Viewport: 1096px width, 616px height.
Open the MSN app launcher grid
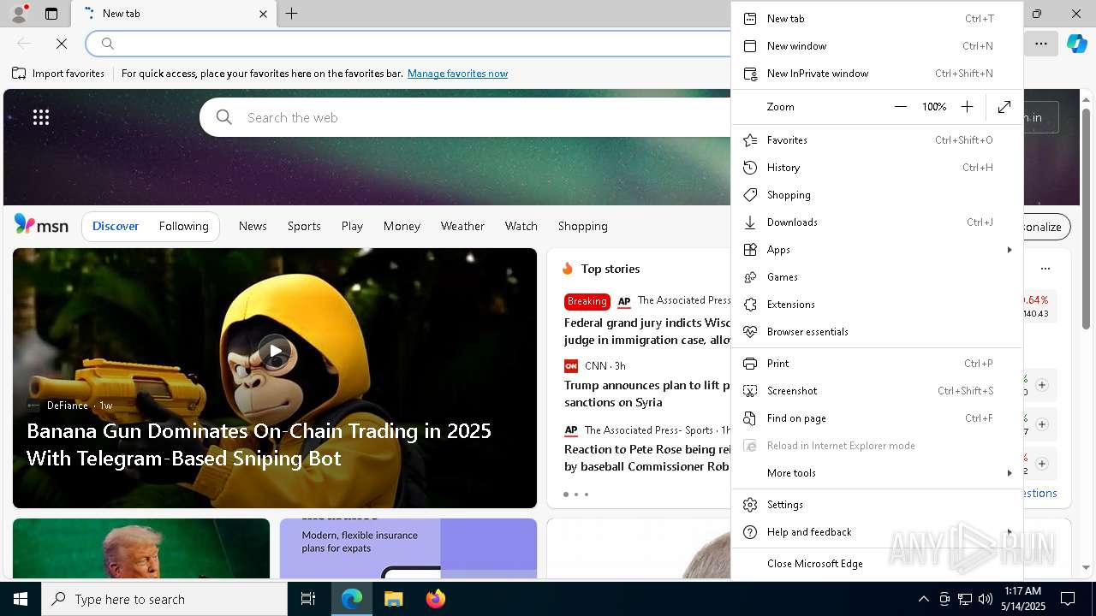pyautogui.click(x=40, y=117)
